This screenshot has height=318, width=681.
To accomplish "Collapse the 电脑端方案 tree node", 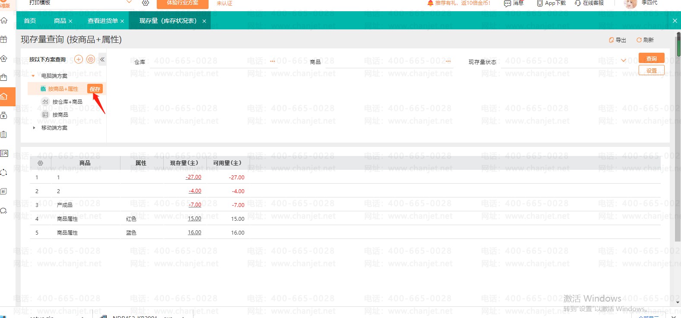I will tap(33, 76).
